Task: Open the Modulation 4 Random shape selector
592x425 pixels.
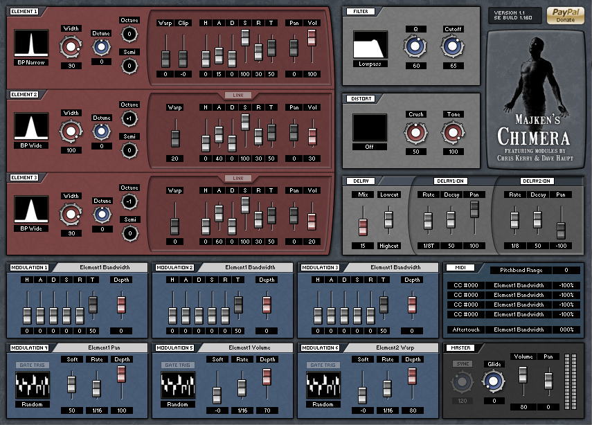Action: pyautogui.click(x=32, y=404)
